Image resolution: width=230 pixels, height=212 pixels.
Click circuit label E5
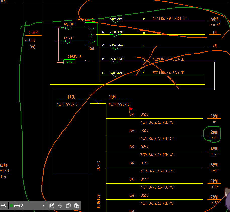[x=144, y=73]
